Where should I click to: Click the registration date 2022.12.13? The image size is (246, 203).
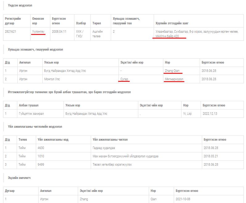[x=210, y=114]
